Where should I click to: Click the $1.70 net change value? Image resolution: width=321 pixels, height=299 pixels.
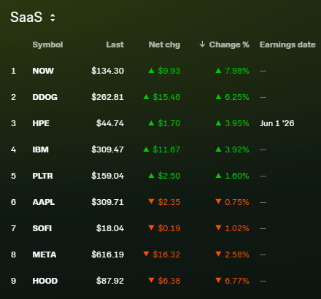[169, 123]
